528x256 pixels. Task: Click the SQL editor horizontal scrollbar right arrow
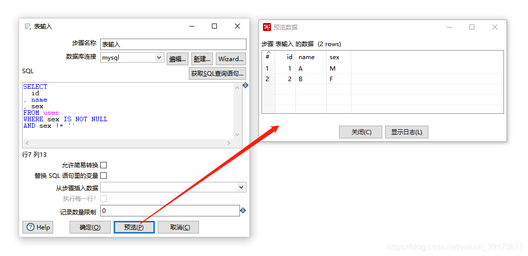pyautogui.click(x=229, y=143)
